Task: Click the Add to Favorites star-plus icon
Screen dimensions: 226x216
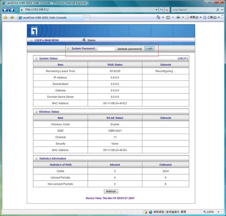Action: (12, 18)
